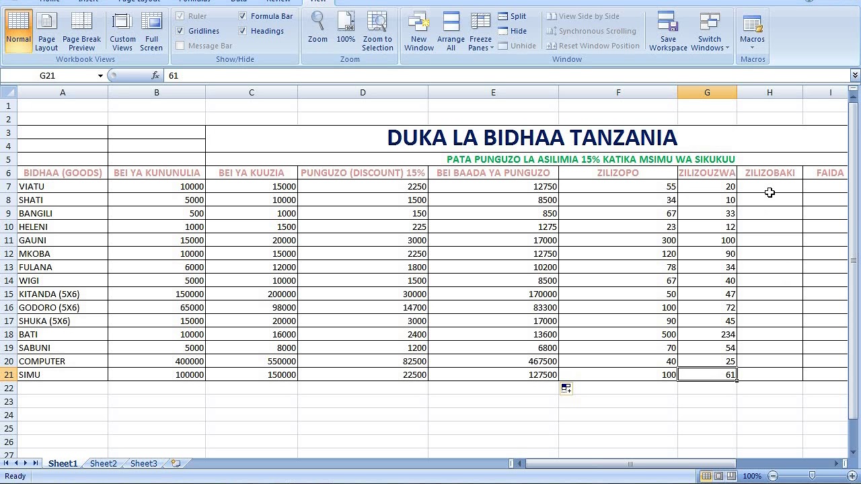Click the ZILIZOBAKI header cell

point(770,173)
